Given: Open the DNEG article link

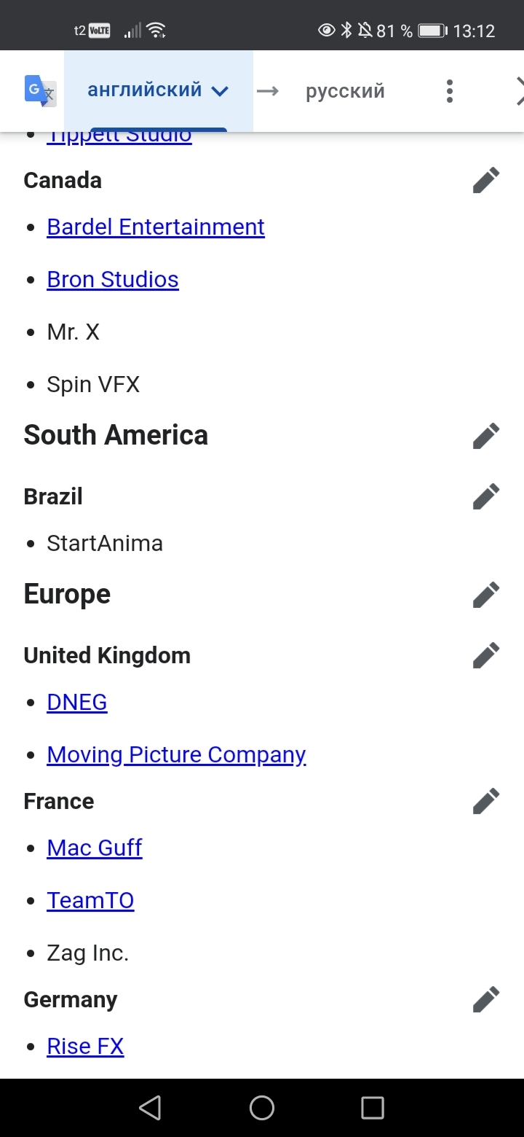Looking at the screenshot, I should pyautogui.click(x=77, y=702).
